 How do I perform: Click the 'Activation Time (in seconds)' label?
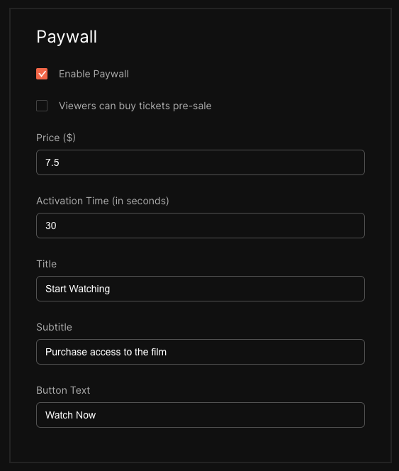[x=103, y=201]
